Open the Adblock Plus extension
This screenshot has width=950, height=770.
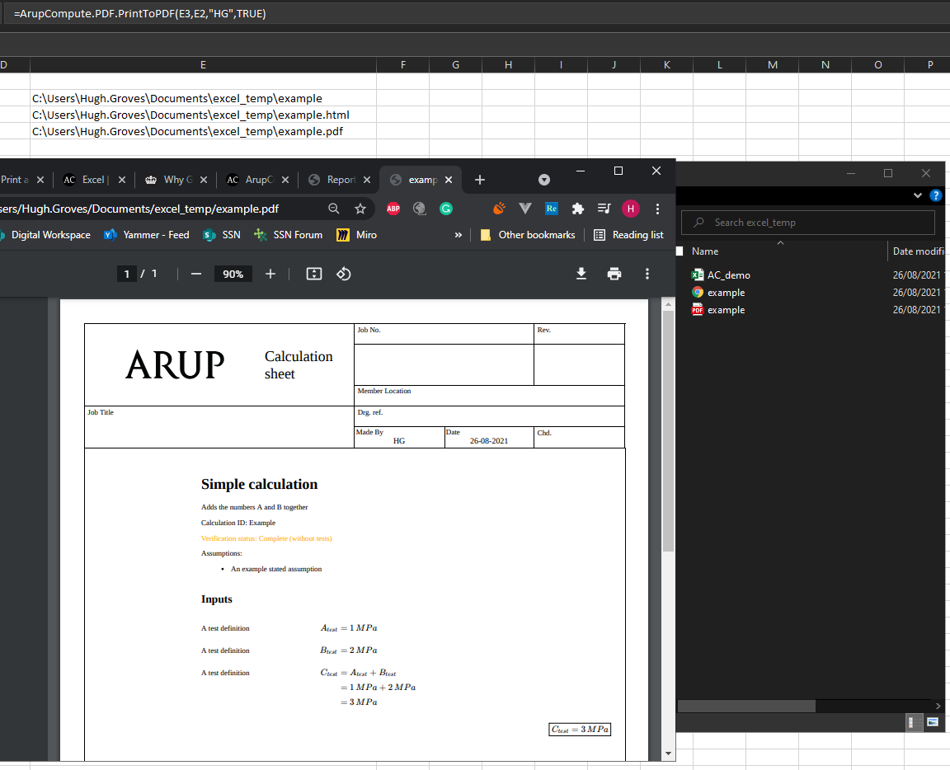(x=393, y=209)
